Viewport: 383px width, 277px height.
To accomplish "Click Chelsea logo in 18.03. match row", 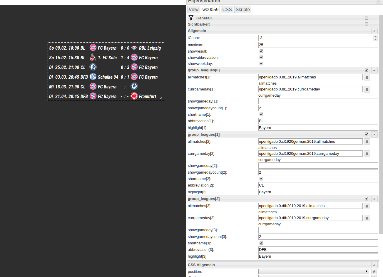I will (x=134, y=86).
